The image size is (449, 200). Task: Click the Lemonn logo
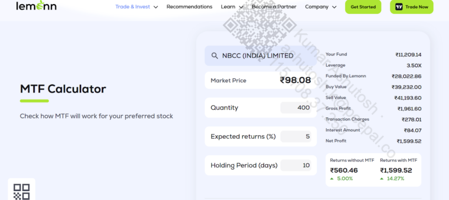pyautogui.click(x=36, y=6)
